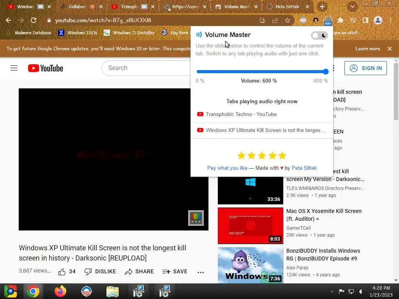This screenshot has height=299, width=399.
Task: Open Firefox from the taskbar
Action: pos(60,291)
